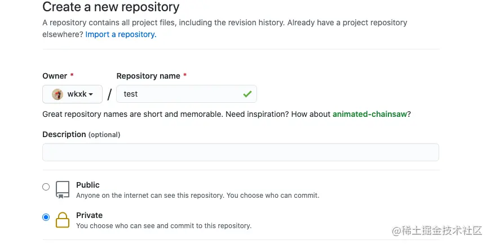Viewport: 491px width, 245px height.
Task: Select the Private radio button
Action: 46,217
